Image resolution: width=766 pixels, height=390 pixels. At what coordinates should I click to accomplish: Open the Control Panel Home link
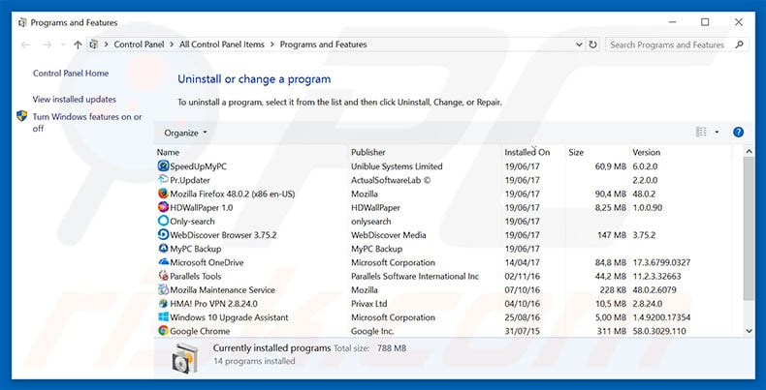pos(71,74)
